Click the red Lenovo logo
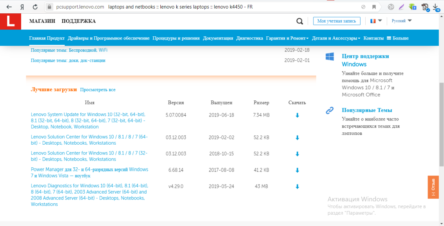The width and height of the screenshot is (444, 226). tap(11, 22)
